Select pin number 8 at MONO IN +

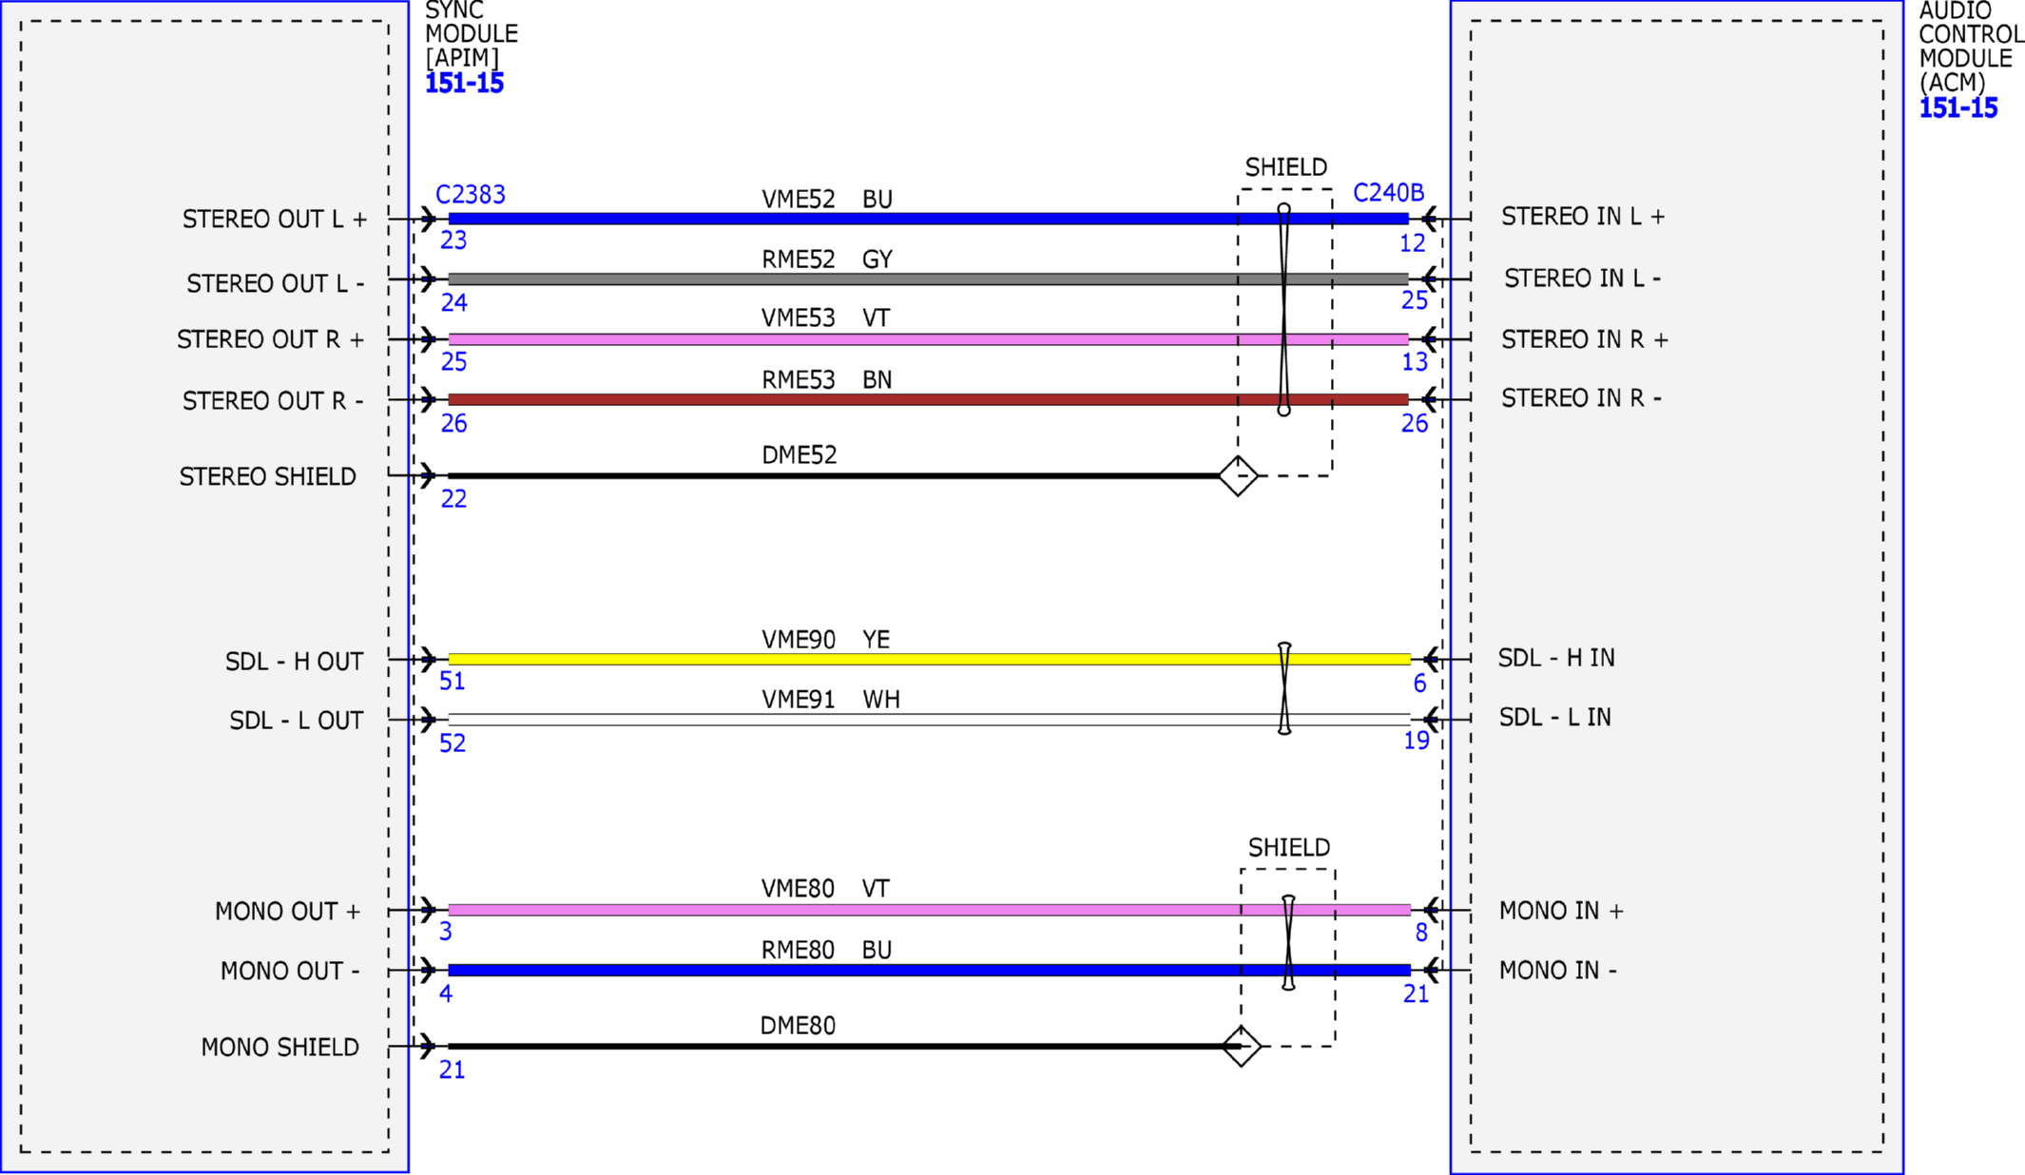[1421, 933]
